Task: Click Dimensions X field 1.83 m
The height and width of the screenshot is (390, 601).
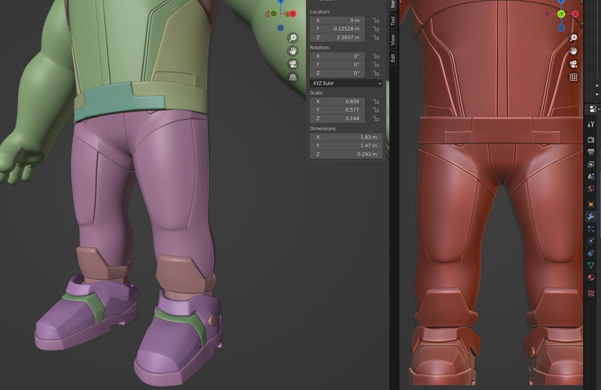Action: pyautogui.click(x=346, y=137)
